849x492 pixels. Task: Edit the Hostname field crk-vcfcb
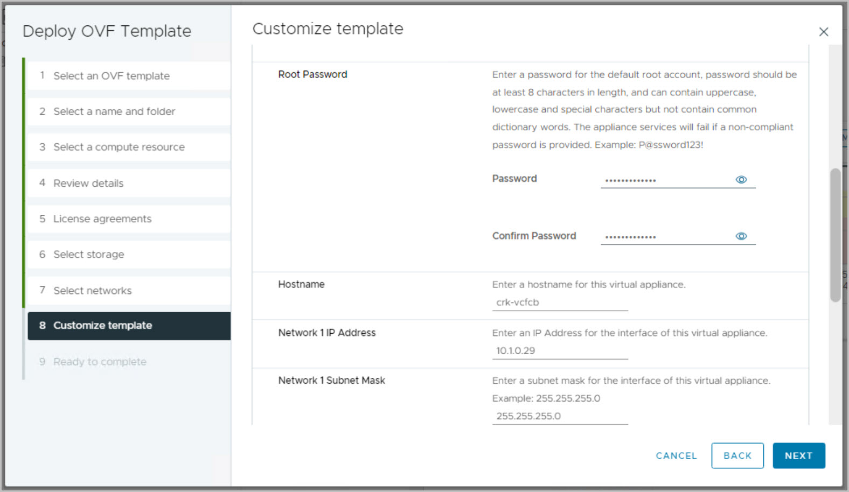coord(560,303)
